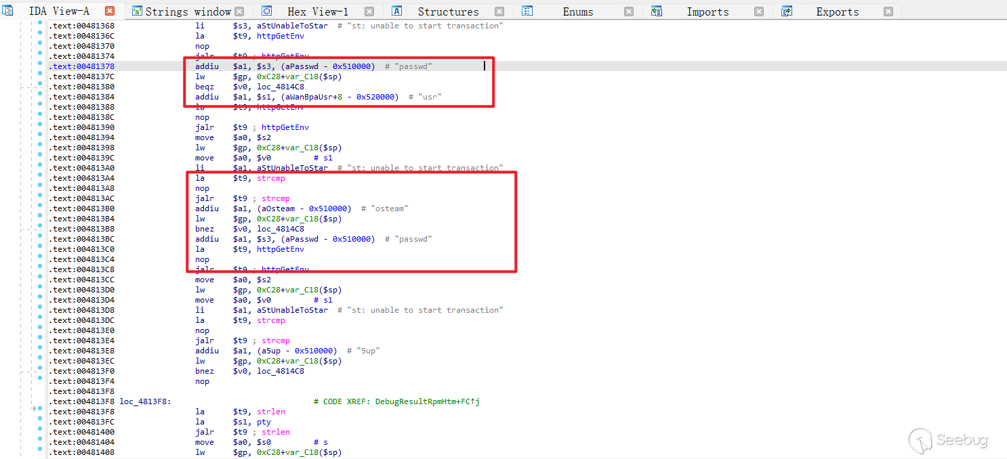Close the Strings window tab
The height and width of the screenshot is (459, 1007).
coord(239,12)
